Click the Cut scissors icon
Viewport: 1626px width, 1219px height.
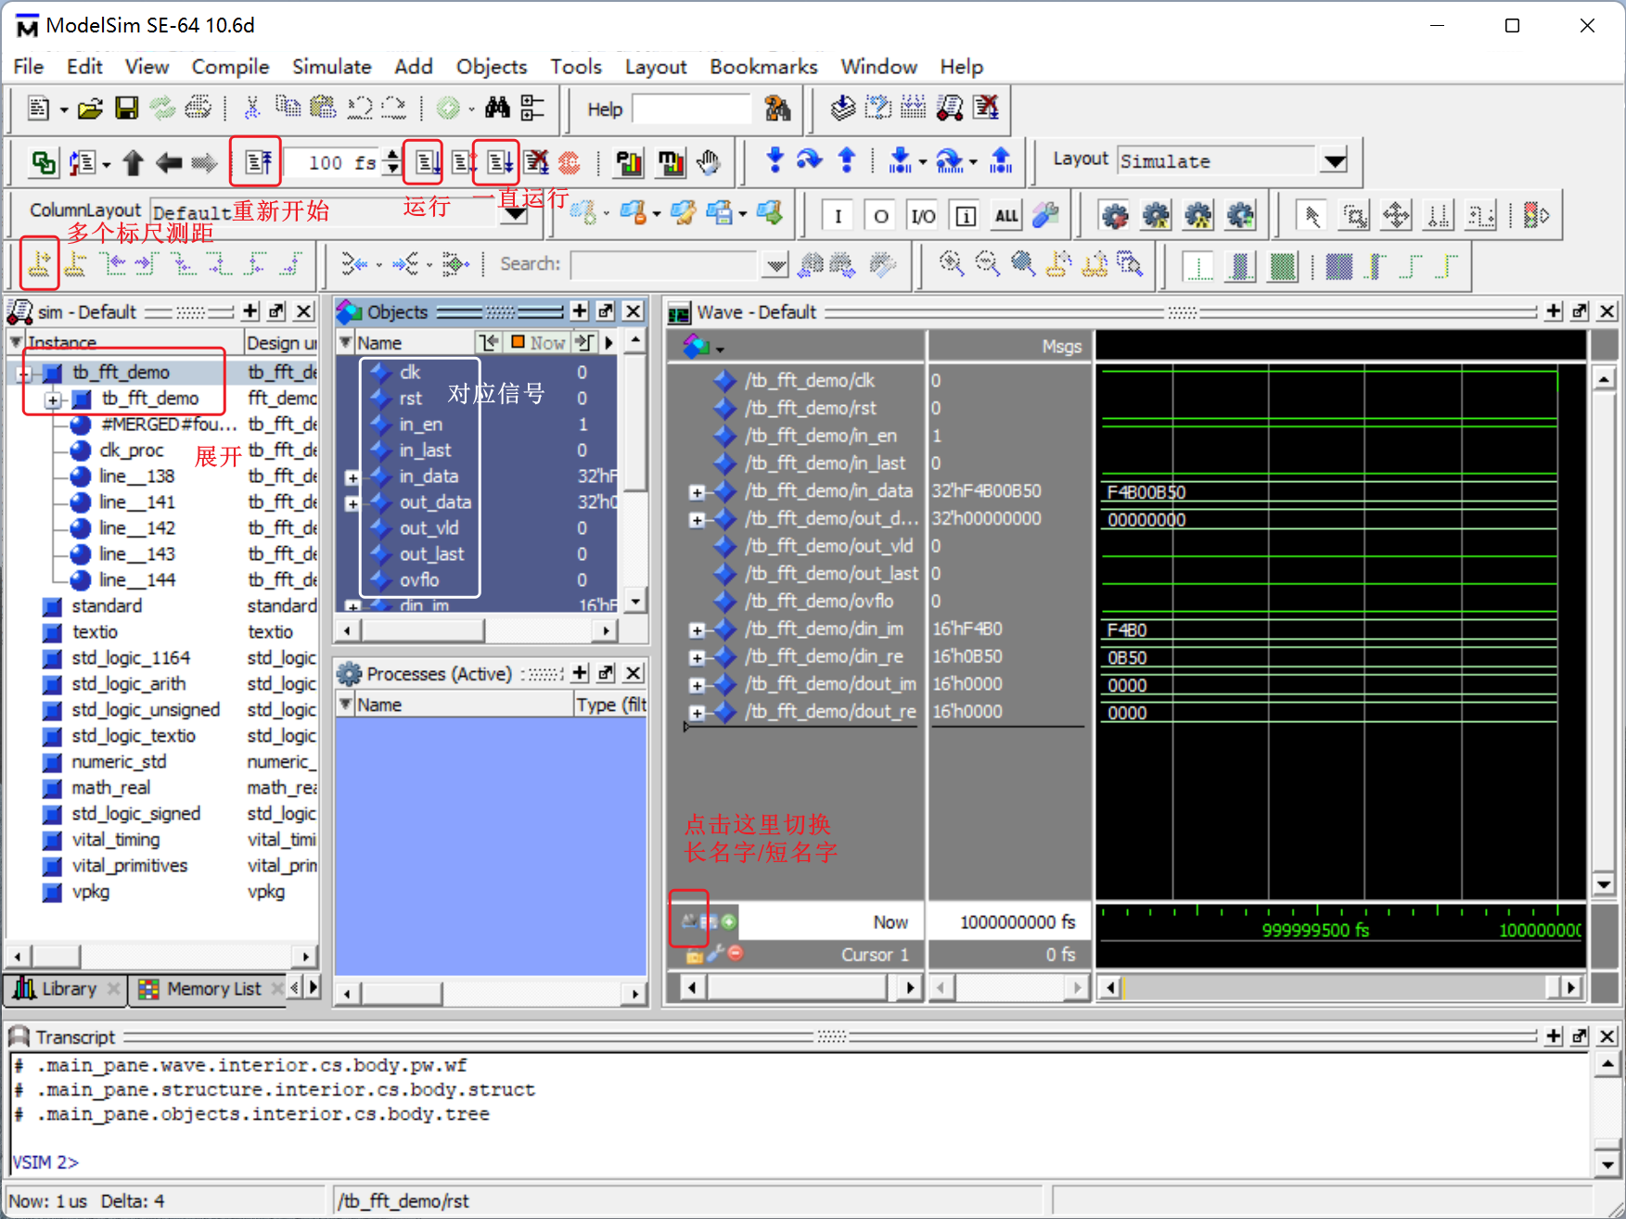coord(251,109)
